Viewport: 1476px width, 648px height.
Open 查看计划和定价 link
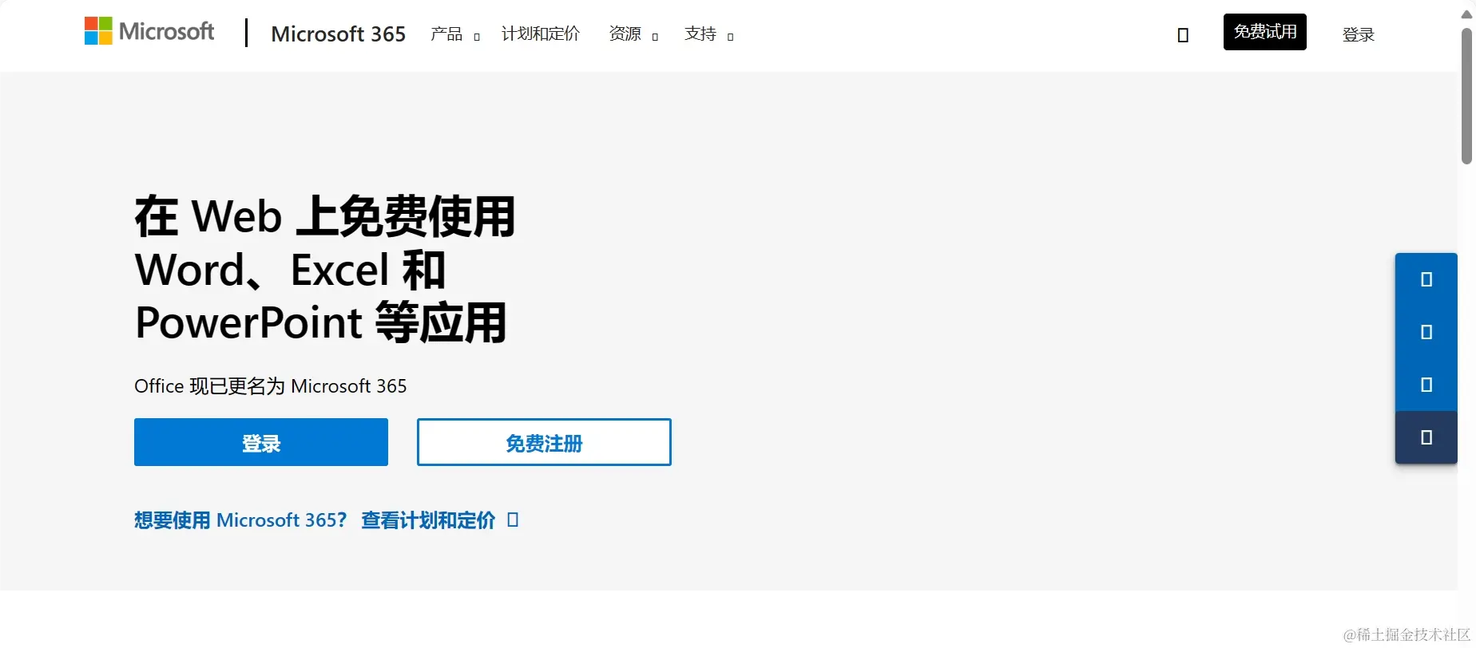coord(428,520)
